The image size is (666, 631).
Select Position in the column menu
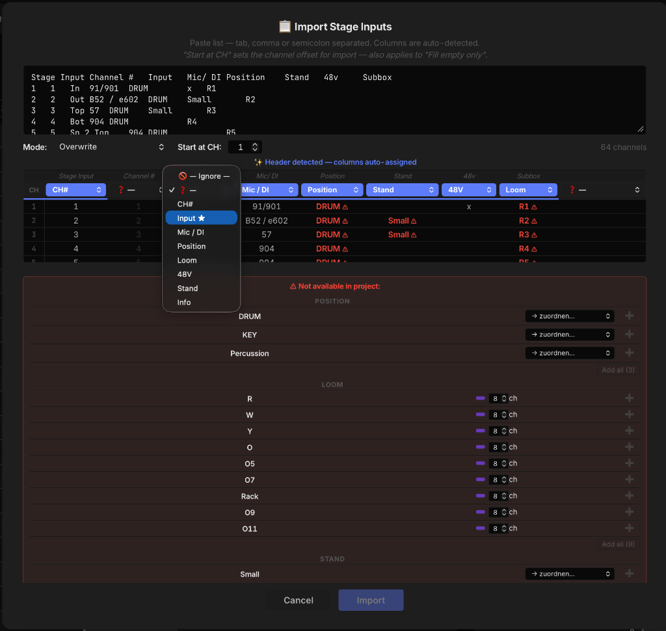202,246
